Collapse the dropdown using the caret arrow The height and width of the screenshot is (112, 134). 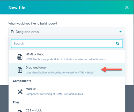click(x=120, y=32)
